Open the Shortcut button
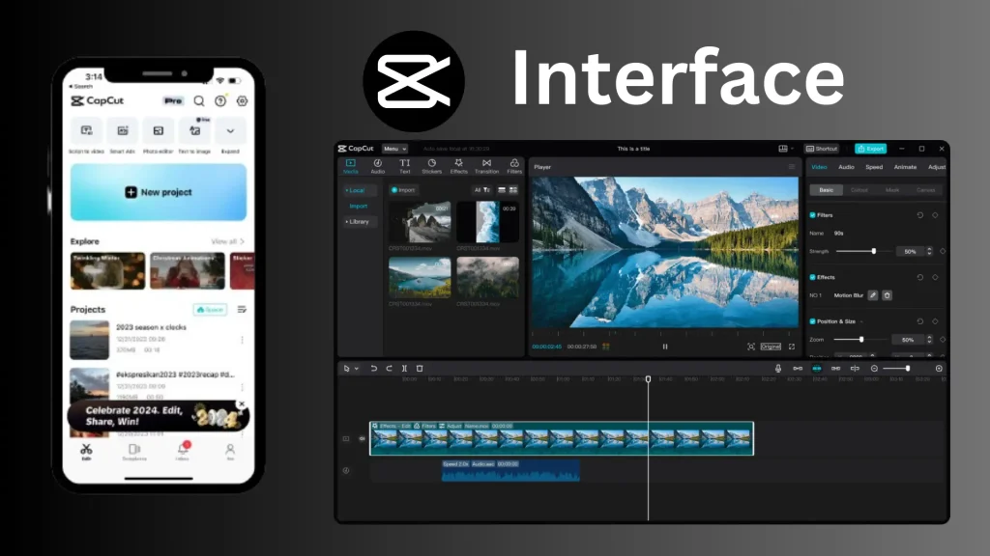Image resolution: width=990 pixels, height=556 pixels. coord(822,149)
